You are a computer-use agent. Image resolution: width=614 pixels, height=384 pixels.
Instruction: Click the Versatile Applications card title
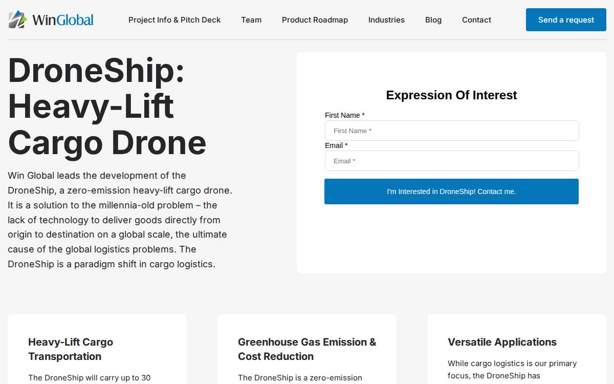click(502, 342)
